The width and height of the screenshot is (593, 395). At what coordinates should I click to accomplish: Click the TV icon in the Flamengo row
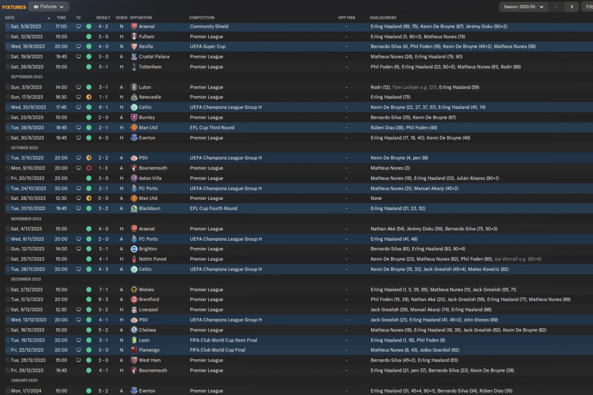coord(79,350)
